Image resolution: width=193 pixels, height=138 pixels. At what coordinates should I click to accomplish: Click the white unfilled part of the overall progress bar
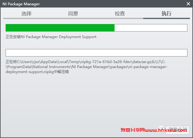pyautogui.click(x=151, y=28)
